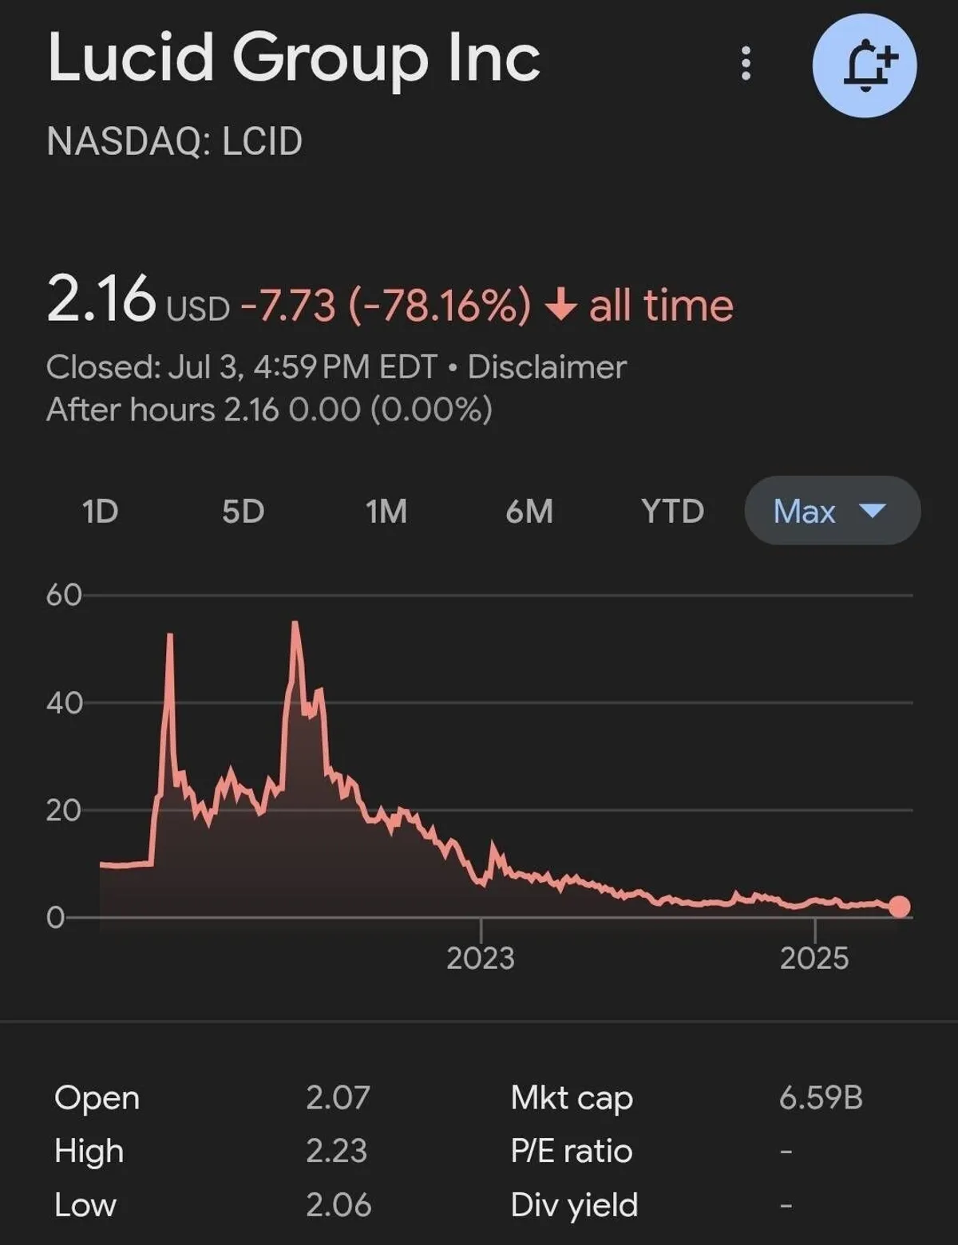Select the 1D time range tab
The width and height of the screenshot is (958, 1245).
[100, 511]
